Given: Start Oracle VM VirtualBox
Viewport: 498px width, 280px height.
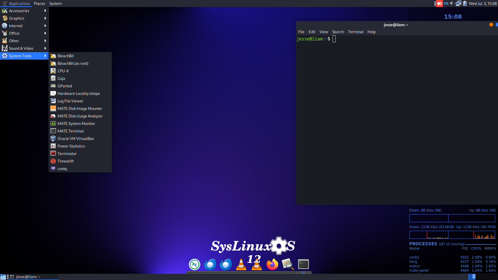Looking at the screenshot, I should (x=80, y=139).
